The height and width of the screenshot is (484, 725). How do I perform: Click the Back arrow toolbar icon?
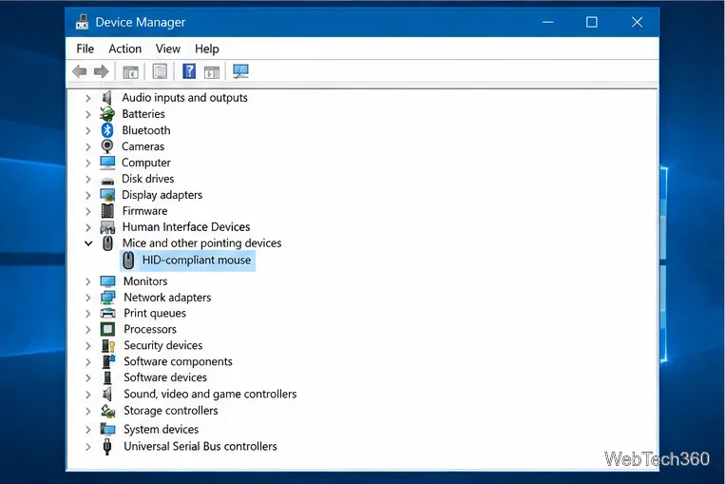(80, 71)
